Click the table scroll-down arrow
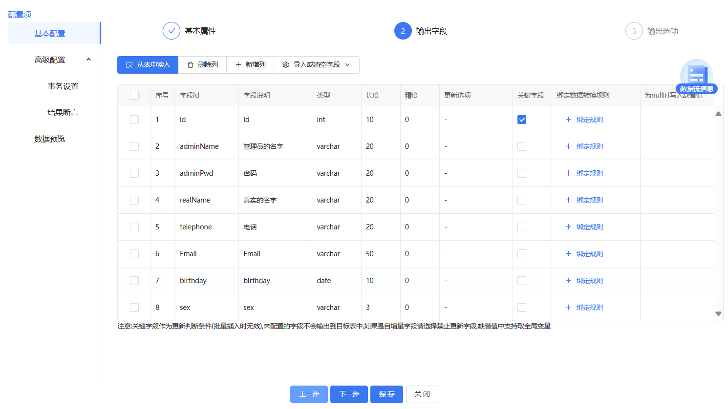The image size is (728, 409). coord(718,314)
